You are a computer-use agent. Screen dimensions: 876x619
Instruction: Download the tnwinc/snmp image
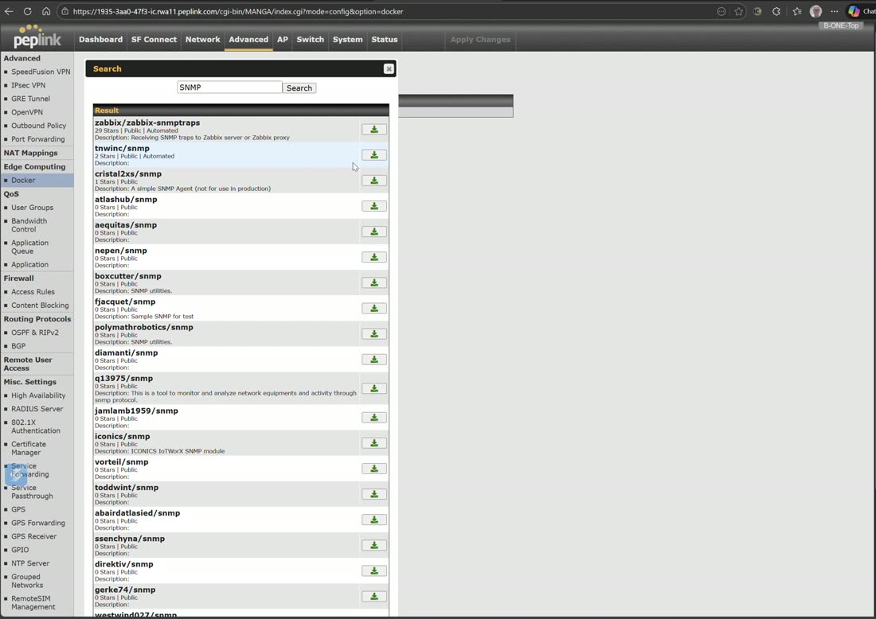tap(373, 155)
